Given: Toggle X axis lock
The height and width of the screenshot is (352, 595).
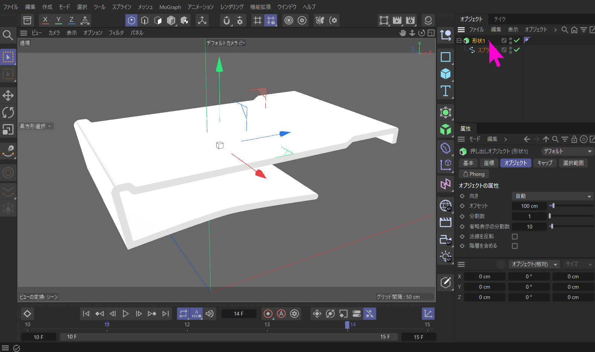Looking at the screenshot, I should pos(45,20).
